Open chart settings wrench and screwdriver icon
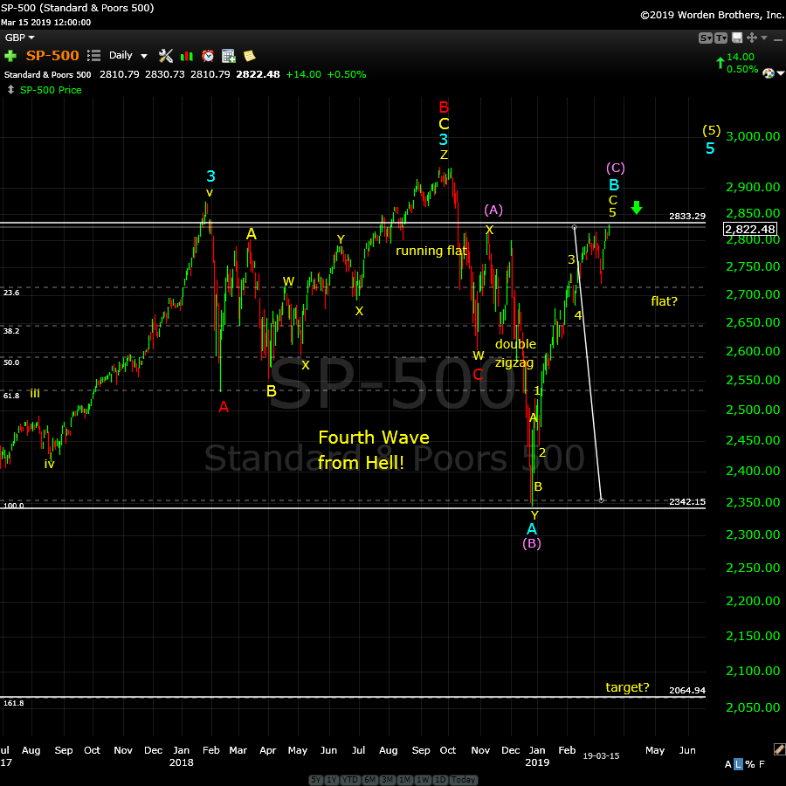 165,56
